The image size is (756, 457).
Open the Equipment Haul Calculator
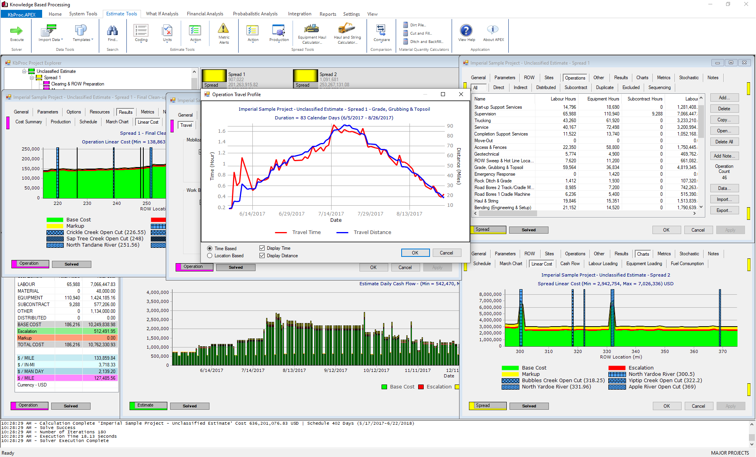311,29
